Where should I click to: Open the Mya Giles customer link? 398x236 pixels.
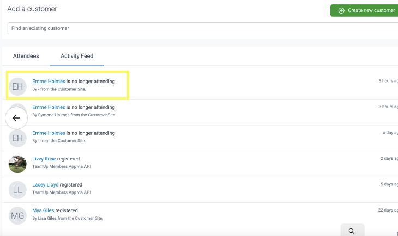[44, 210]
